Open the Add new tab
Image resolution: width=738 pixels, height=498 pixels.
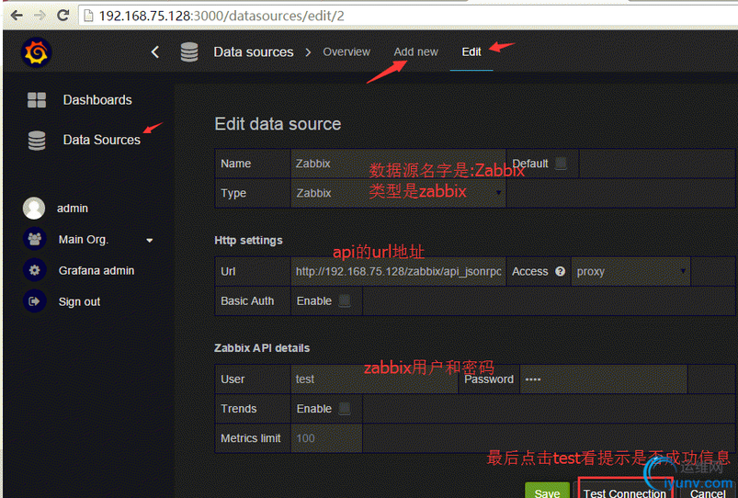point(416,51)
